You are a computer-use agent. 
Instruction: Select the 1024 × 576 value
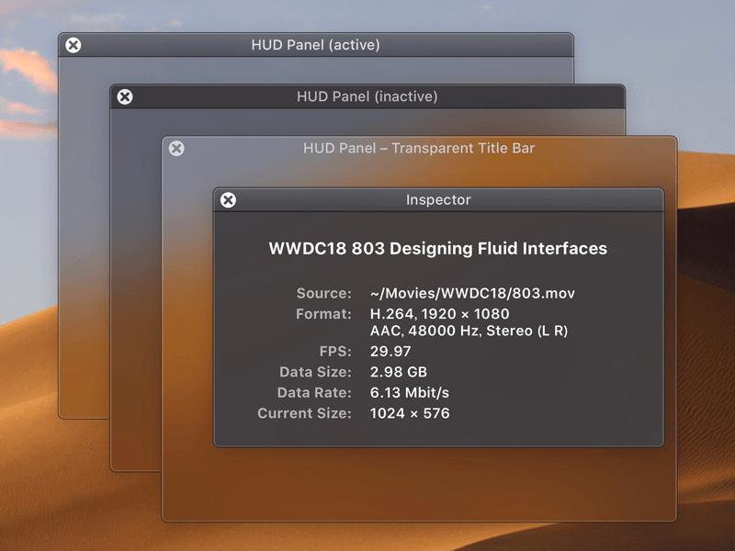click(410, 413)
